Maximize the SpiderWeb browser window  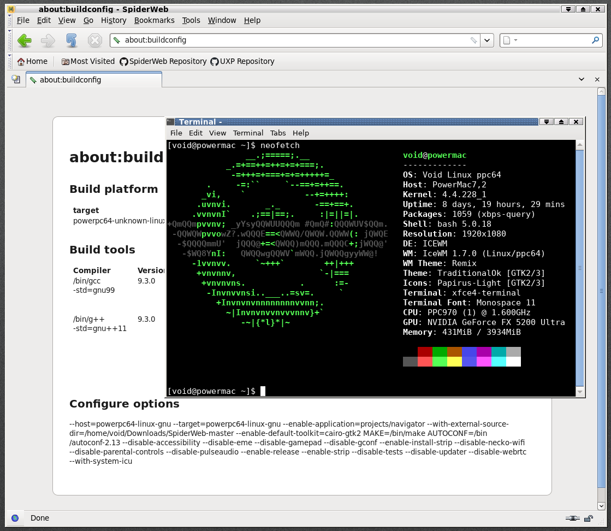click(x=583, y=9)
